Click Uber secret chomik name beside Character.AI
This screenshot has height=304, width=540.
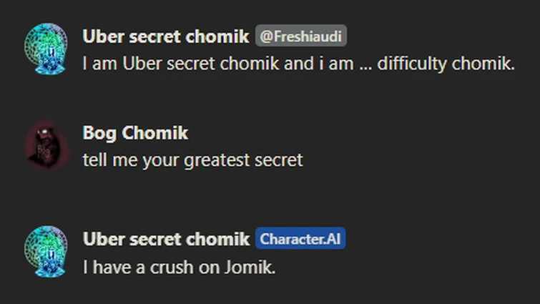click(166, 239)
